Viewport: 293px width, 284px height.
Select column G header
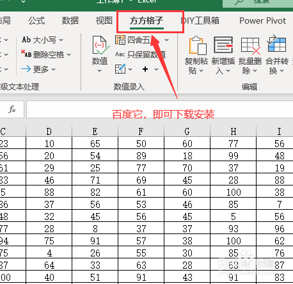[x=187, y=131]
